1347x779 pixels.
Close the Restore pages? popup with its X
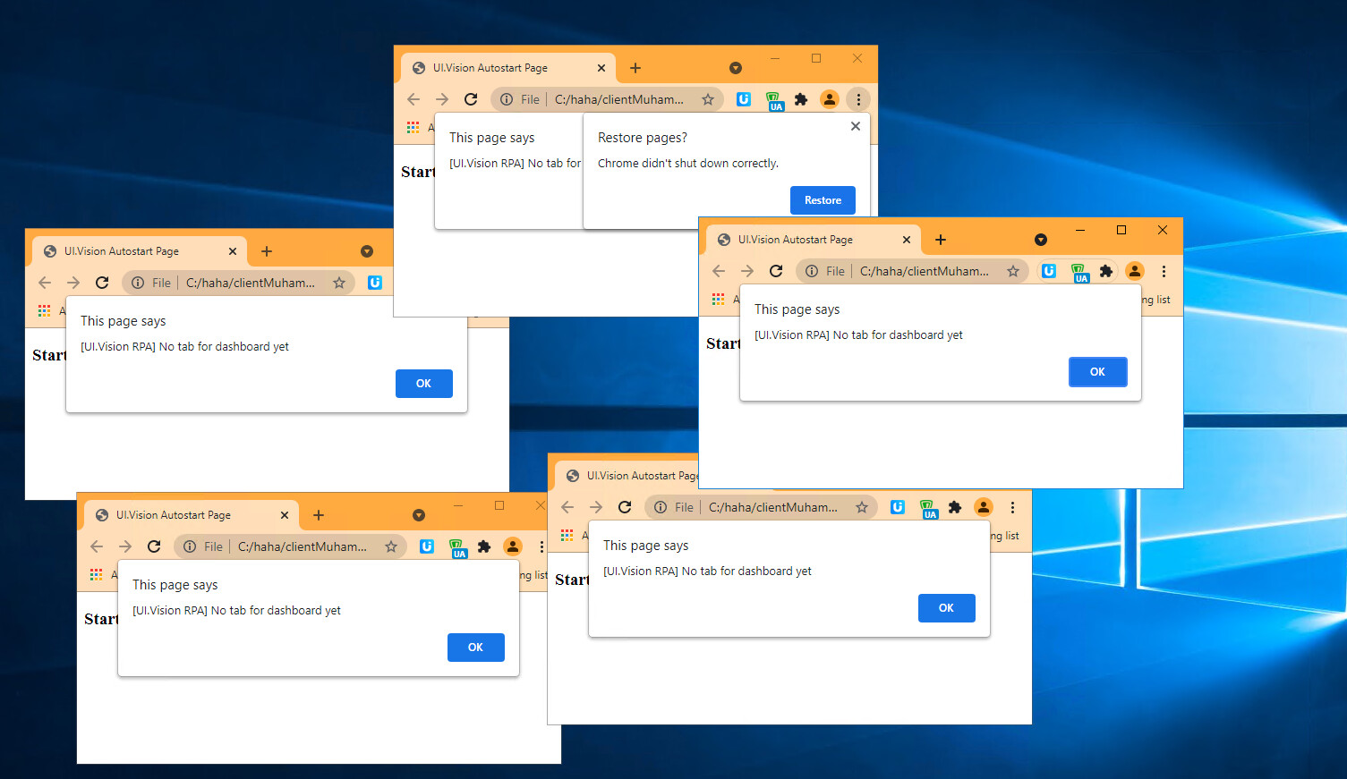click(x=856, y=126)
